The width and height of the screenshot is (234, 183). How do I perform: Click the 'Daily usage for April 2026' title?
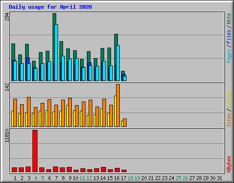click(50, 7)
